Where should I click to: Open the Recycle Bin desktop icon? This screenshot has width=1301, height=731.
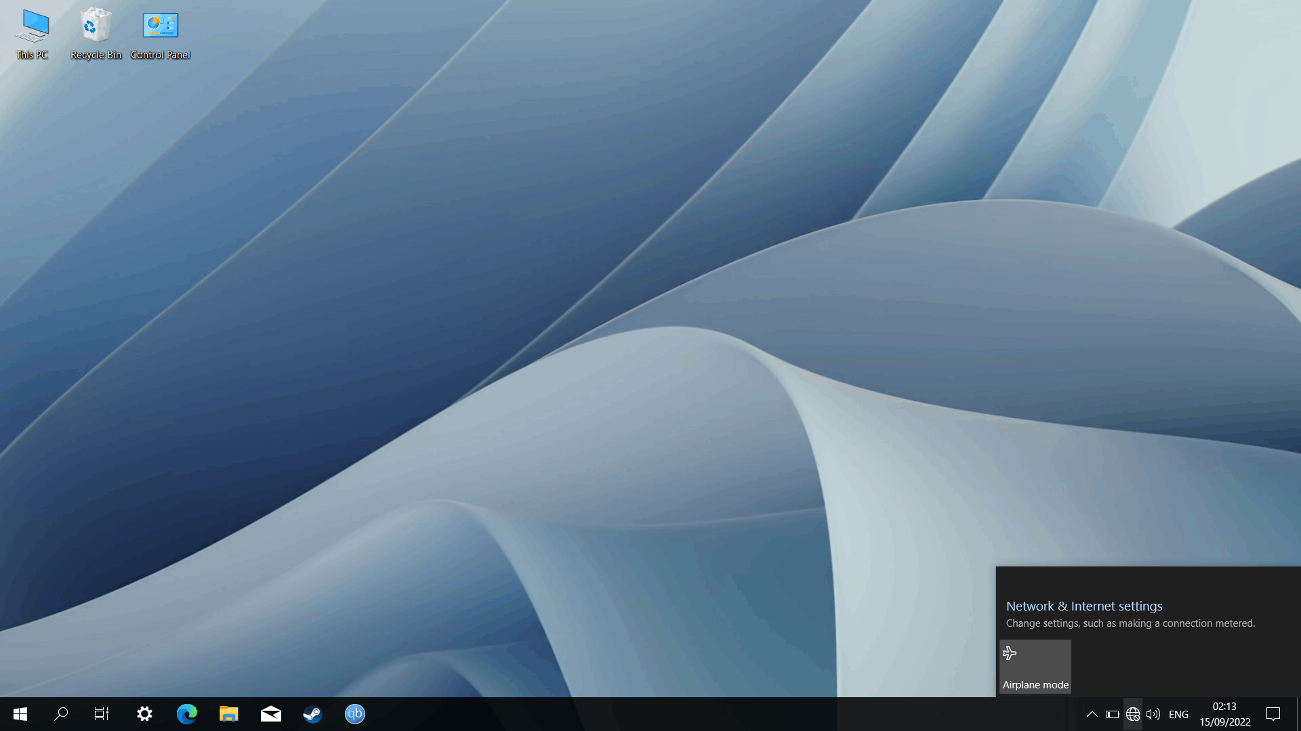pos(96,34)
